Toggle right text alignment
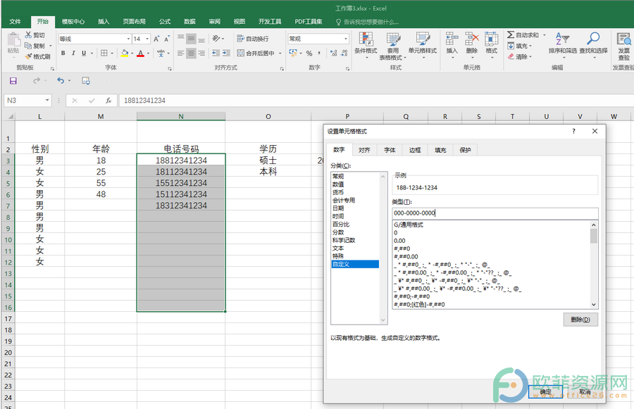Screen dimensions: 634x409 coord(201,53)
